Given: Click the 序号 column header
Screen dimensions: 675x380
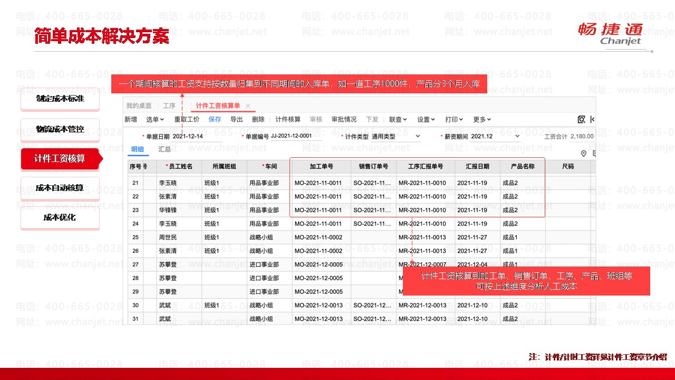Looking at the screenshot, I should 134,167.
